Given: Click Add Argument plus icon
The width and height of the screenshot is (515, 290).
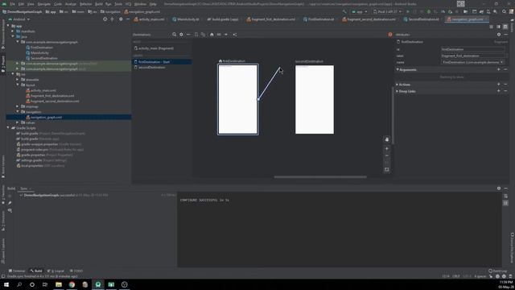Looking at the screenshot, I should pyautogui.click(x=499, y=70).
